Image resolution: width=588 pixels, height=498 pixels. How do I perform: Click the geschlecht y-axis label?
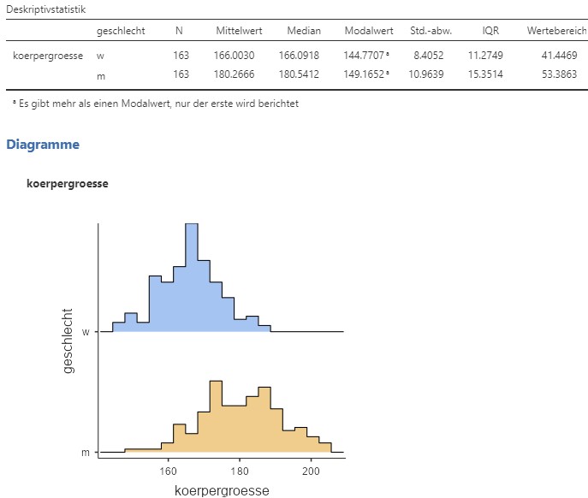coord(68,341)
